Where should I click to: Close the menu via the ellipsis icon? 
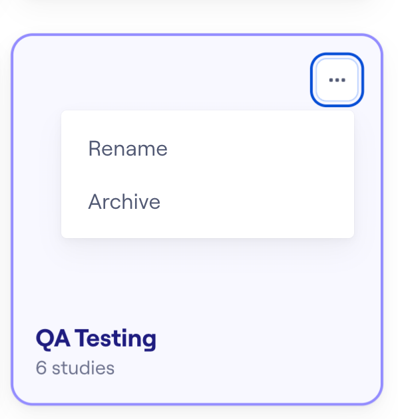[x=337, y=80]
